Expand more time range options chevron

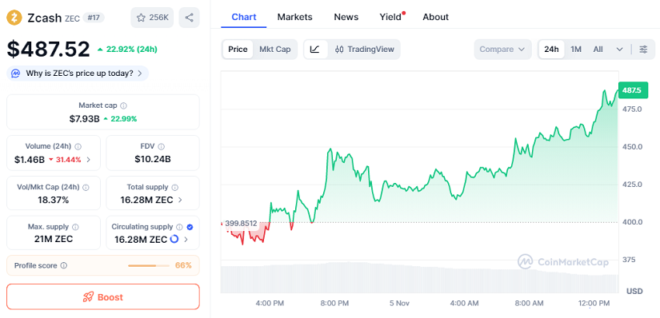point(619,50)
